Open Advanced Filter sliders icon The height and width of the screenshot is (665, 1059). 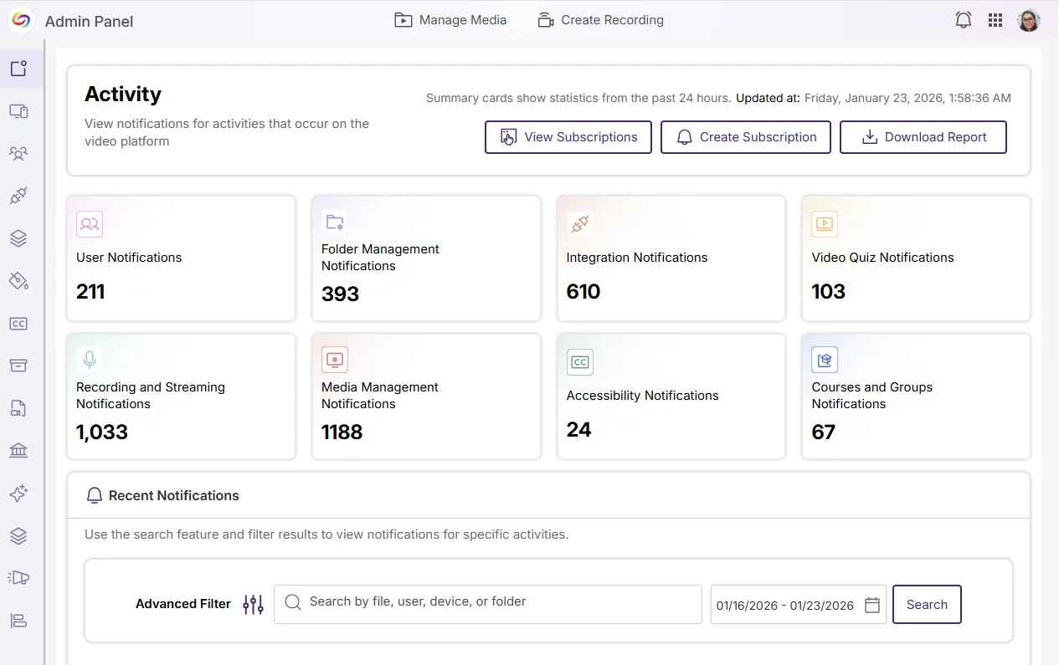click(253, 604)
